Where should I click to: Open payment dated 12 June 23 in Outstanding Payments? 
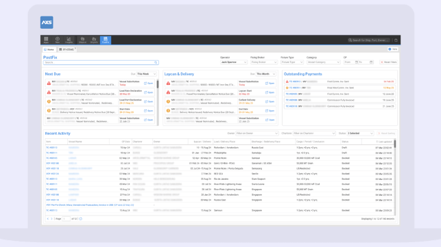340,94
